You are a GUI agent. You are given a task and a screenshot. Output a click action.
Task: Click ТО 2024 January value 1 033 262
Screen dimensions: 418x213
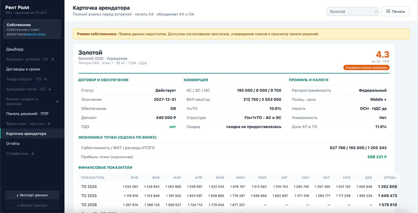pos(130,187)
